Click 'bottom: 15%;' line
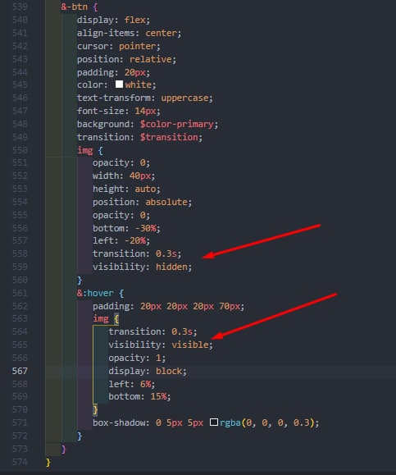The width and height of the screenshot is (396, 475). tap(139, 396)
